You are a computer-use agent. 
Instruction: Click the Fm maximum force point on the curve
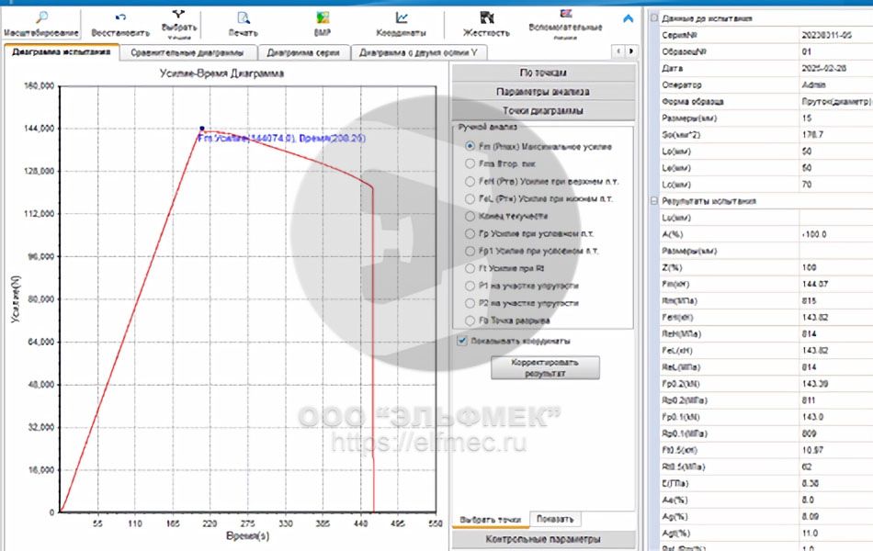[202, 129]
